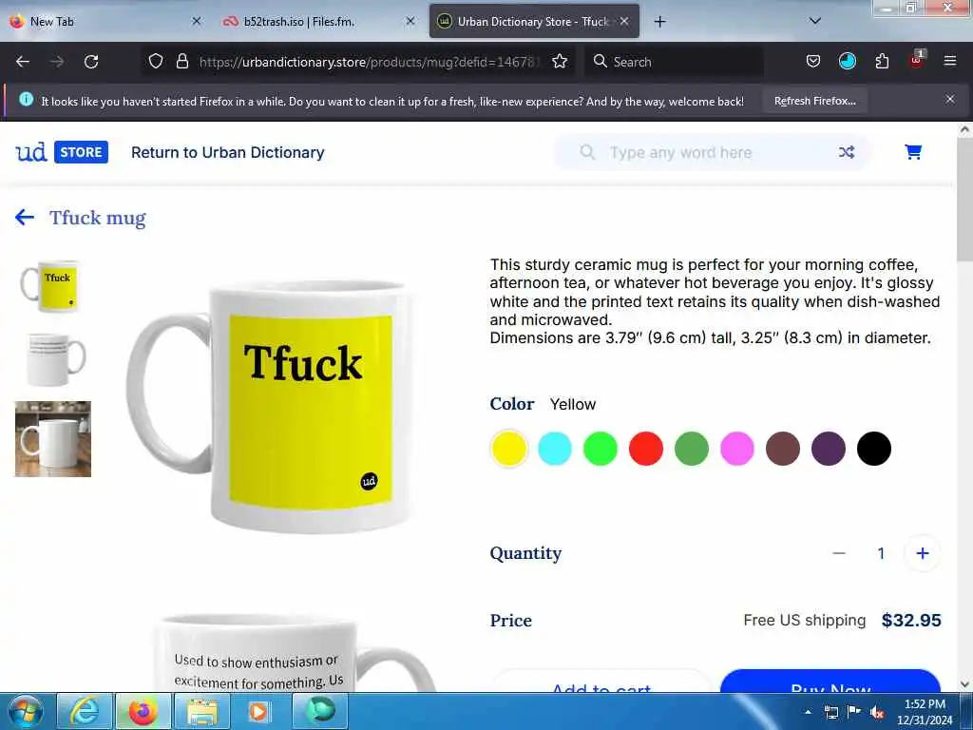Open the Extensions puzzle icon

(882, 62)
